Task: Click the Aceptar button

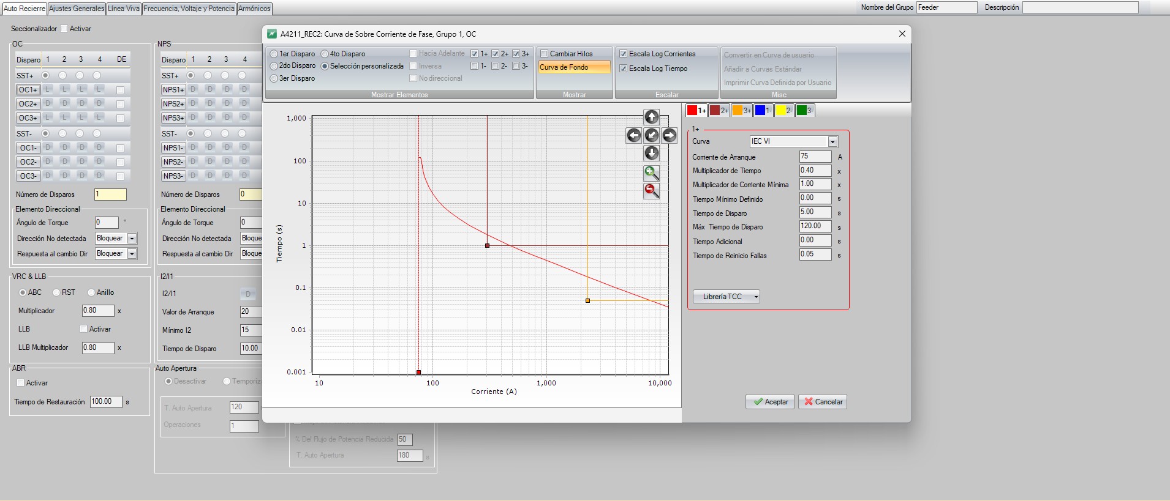Action: click(x=770, y=402)
